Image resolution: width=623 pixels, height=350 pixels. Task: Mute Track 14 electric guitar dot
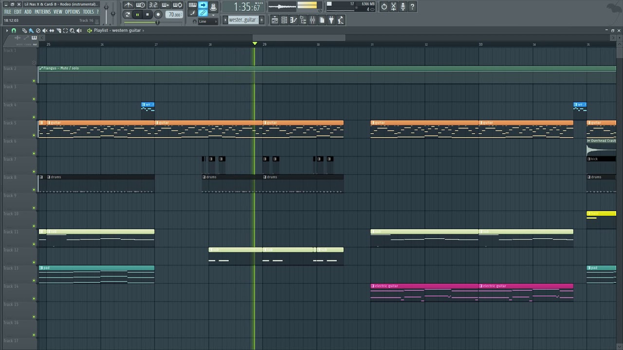tap(34, 298)
